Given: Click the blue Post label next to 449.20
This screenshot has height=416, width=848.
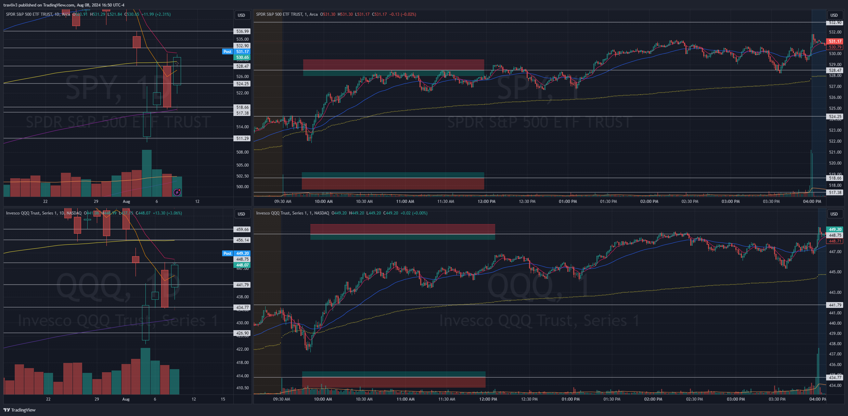Looking at the screenshot, I should coord(227,253).
